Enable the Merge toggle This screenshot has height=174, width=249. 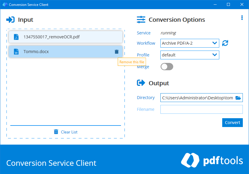coord(167,67)
